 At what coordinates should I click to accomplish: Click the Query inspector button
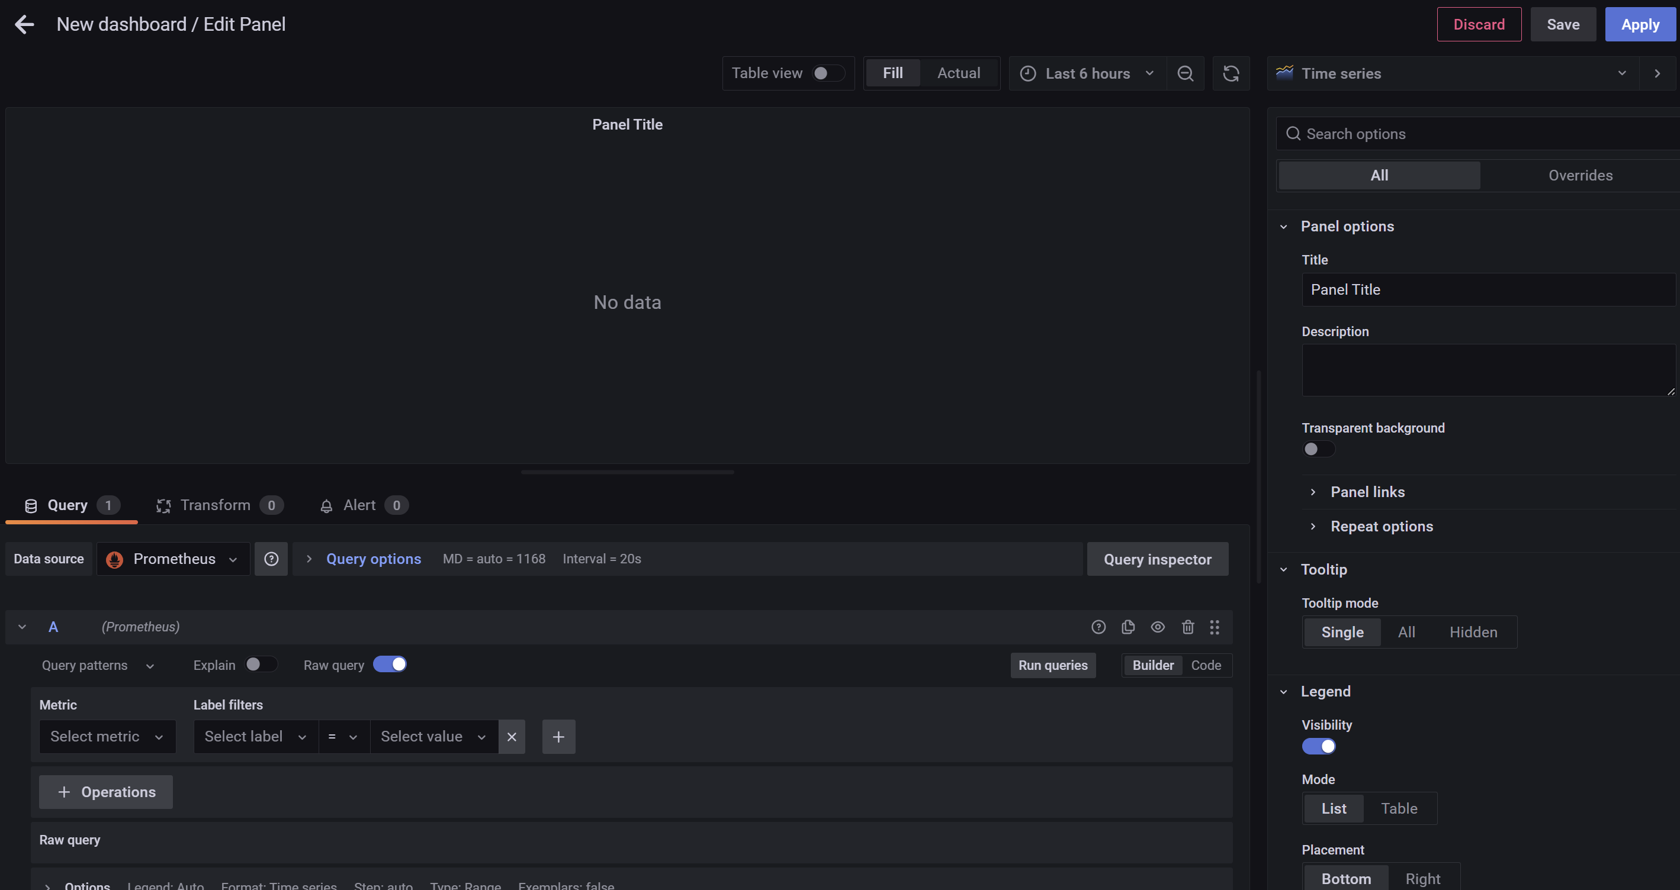coord(1157,559)
